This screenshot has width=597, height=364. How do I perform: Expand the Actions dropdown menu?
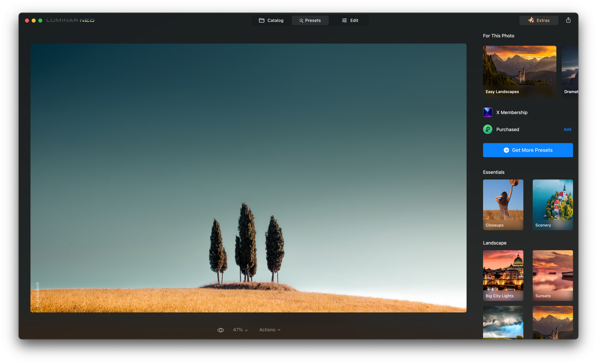(270, 330)
